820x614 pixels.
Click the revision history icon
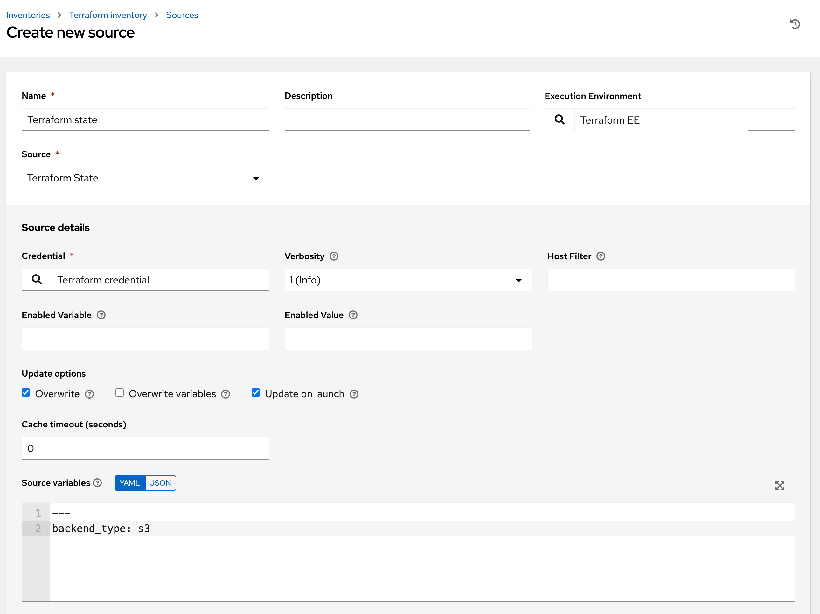coord(795,24)
